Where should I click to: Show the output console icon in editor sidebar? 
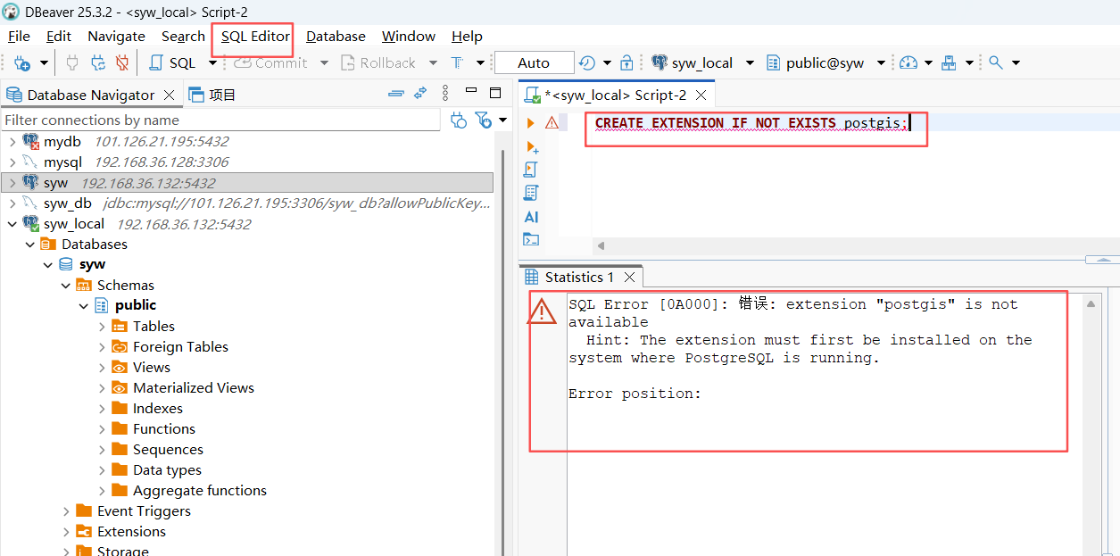(x=531, y=239)
